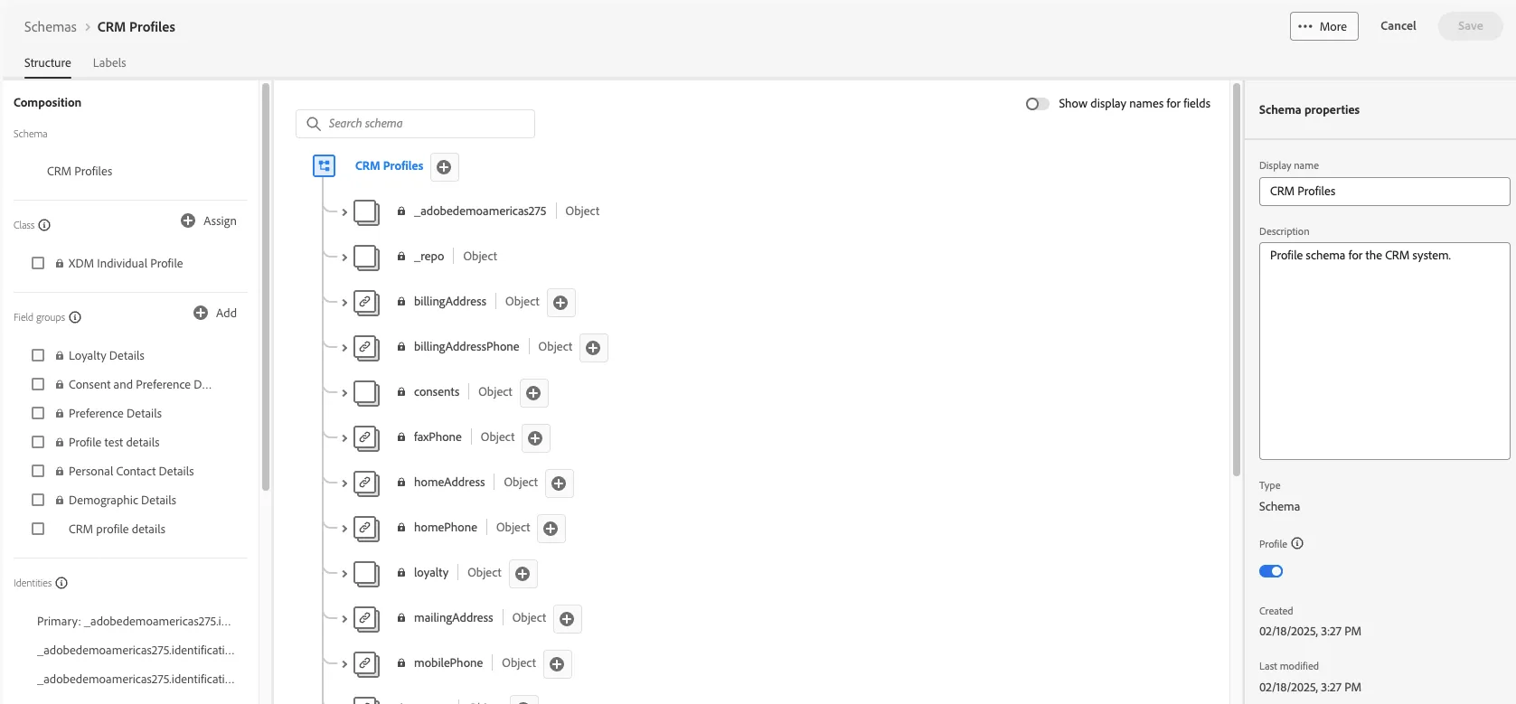This screenshot has width=1516, height=704.
Task: Click linked object icon for faxPhone
Action: click(x=366, y=438)
